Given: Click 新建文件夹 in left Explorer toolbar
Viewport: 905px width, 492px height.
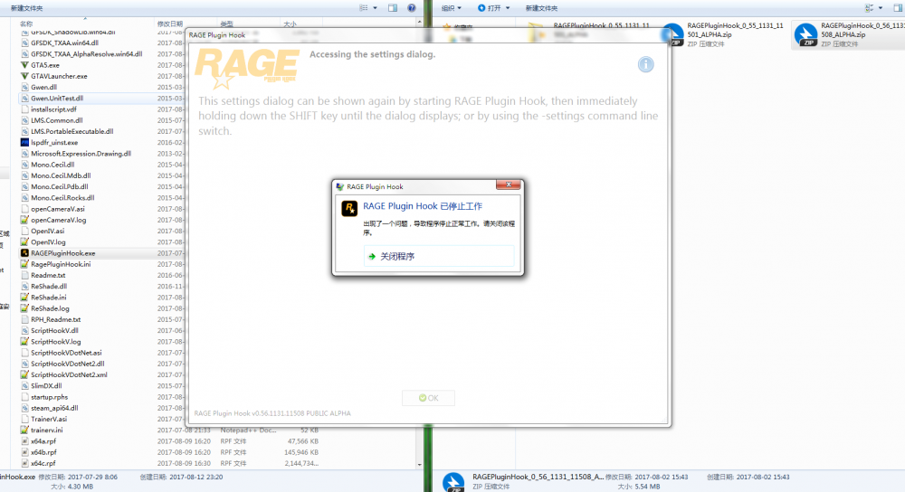Looking at the screenshot, I should 26,8.
